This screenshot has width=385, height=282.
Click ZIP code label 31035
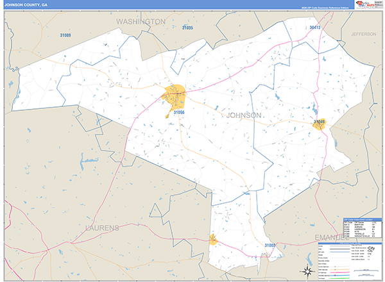[x=187, y=28]
